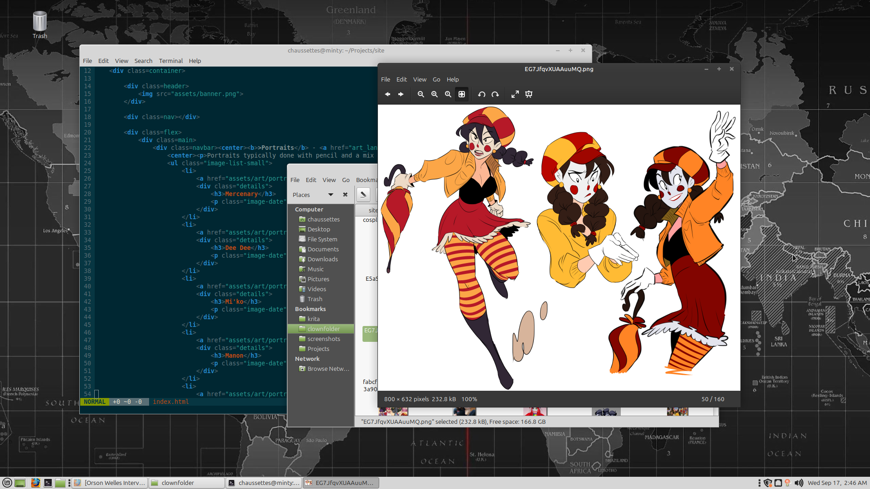This screenshot has width=870, height=489.
Task: Open Trash icon on desktop
Action: pyautogui.click(x=40, y=25)
